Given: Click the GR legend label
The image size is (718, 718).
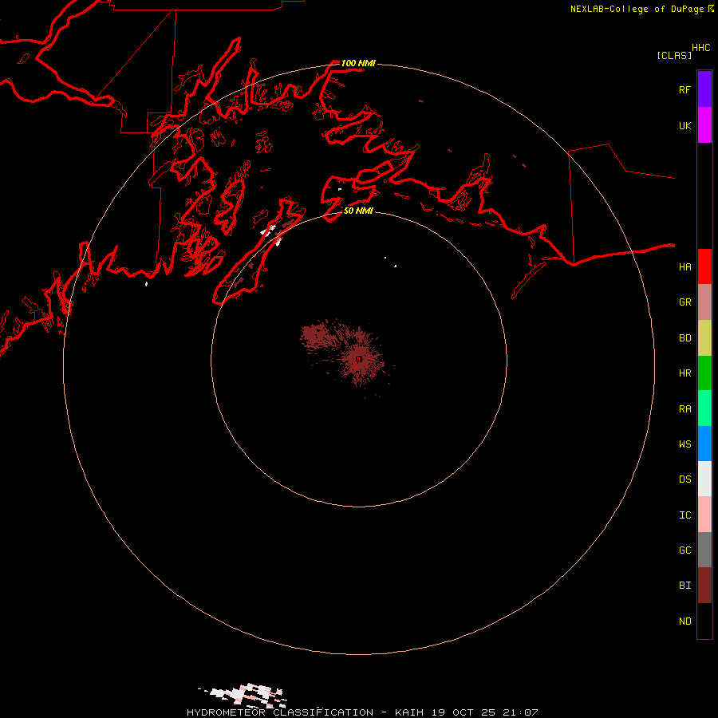Looking at the screenshot, I should point(684,302).
